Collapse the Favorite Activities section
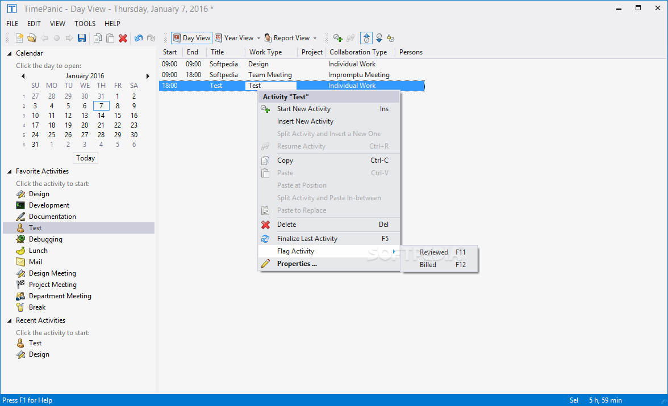668x406 pixels. [x=9, y=171]
